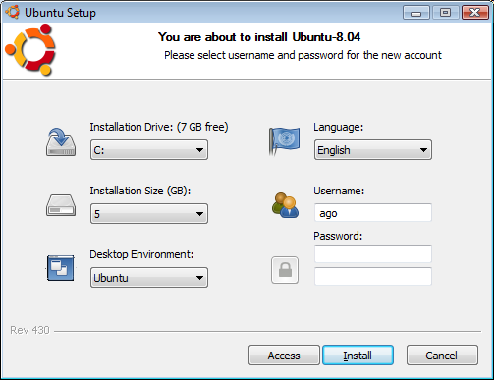This screenshot has width=496, height=383.
Task: Close the Ubuntu Setup window
Action: [475, 13]
